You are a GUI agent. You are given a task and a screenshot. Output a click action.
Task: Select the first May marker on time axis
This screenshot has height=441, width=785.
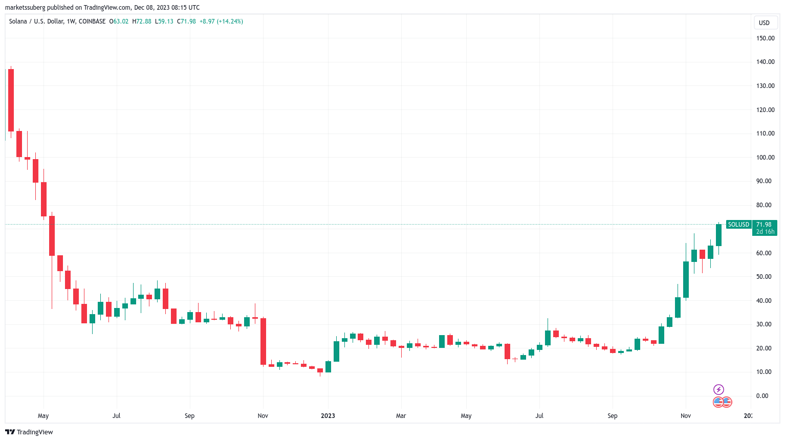point(43,416)
